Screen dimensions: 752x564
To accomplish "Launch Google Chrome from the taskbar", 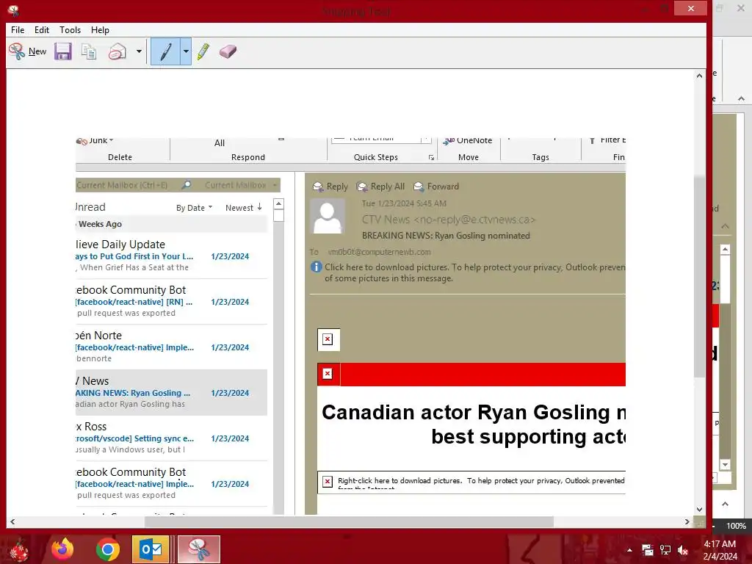I will pyautogui.click(x=108, y=549).
